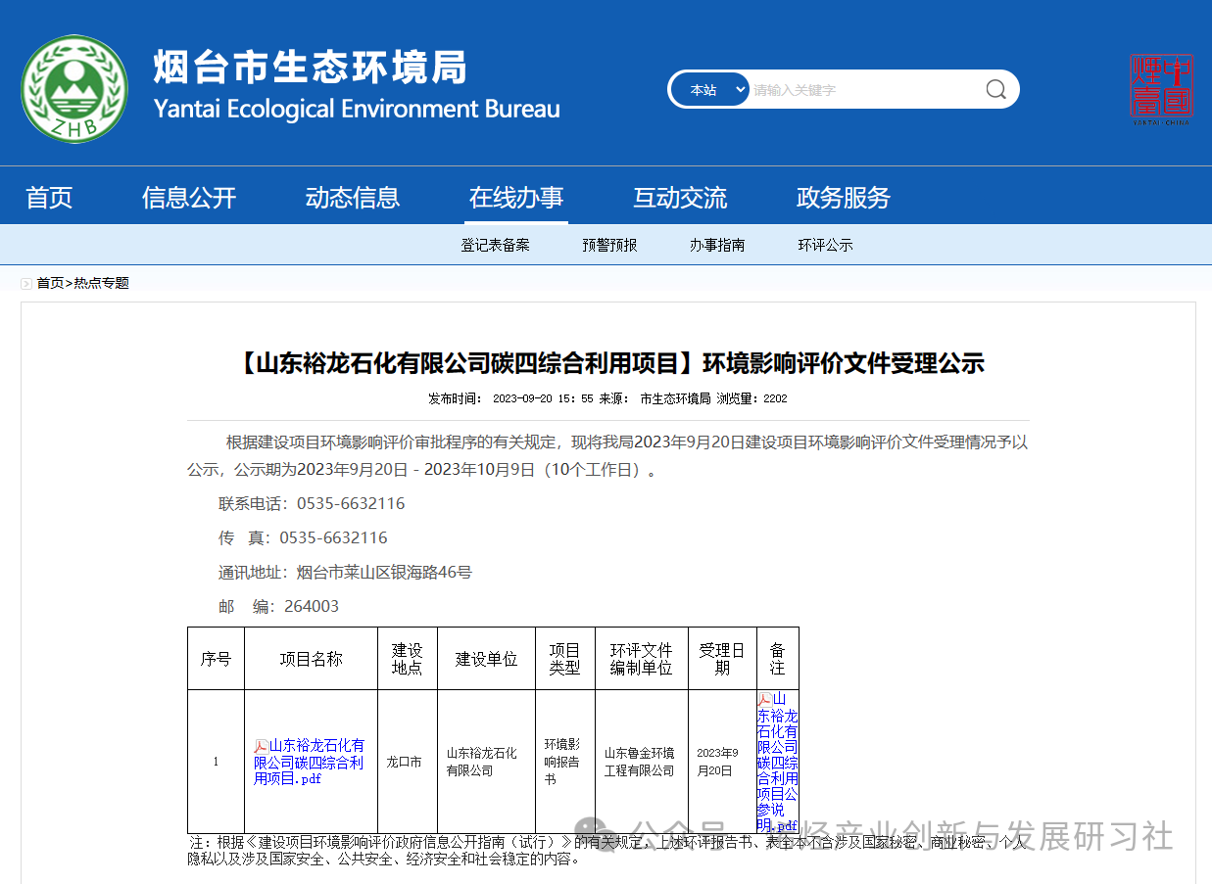Click the footnote beginning 注：根据
The height and width of the screenshot is (884, 1212).
point(607,851)
